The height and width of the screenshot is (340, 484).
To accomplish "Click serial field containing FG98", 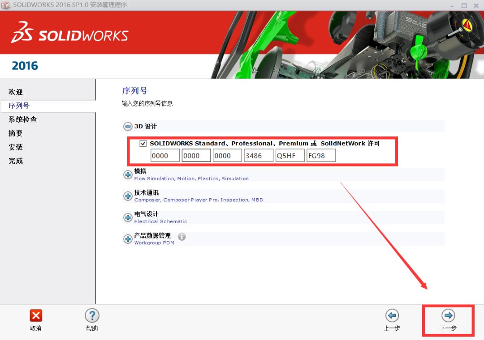I will pyautogui.click(x=321, y=155).
